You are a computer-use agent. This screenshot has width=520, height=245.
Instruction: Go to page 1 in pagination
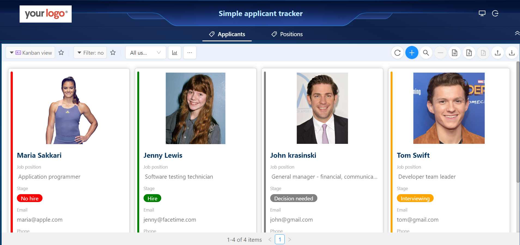pyautogui.click(x=280, y=239)
